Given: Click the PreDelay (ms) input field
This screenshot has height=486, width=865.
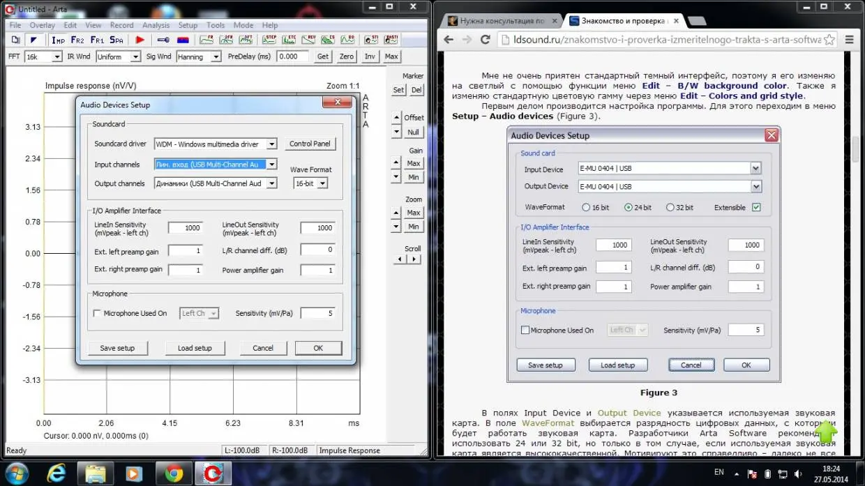Looking at the screenshot, I should (294, 57).
